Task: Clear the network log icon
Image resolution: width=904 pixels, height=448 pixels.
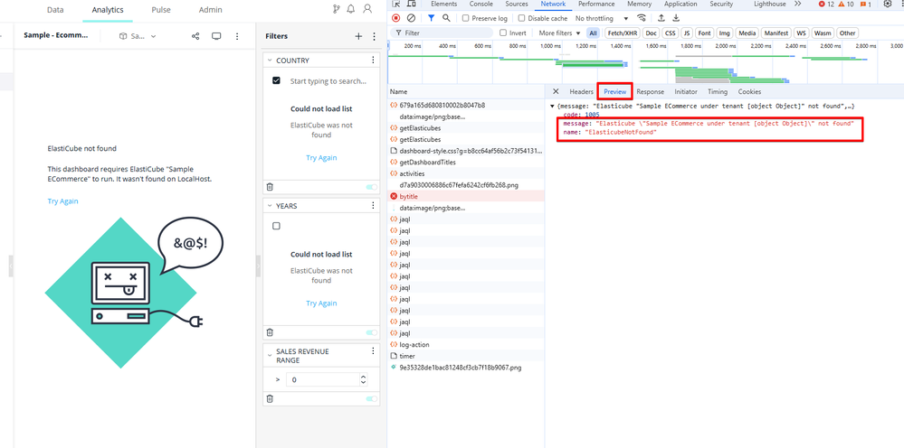Action: (x=412, y=18)
